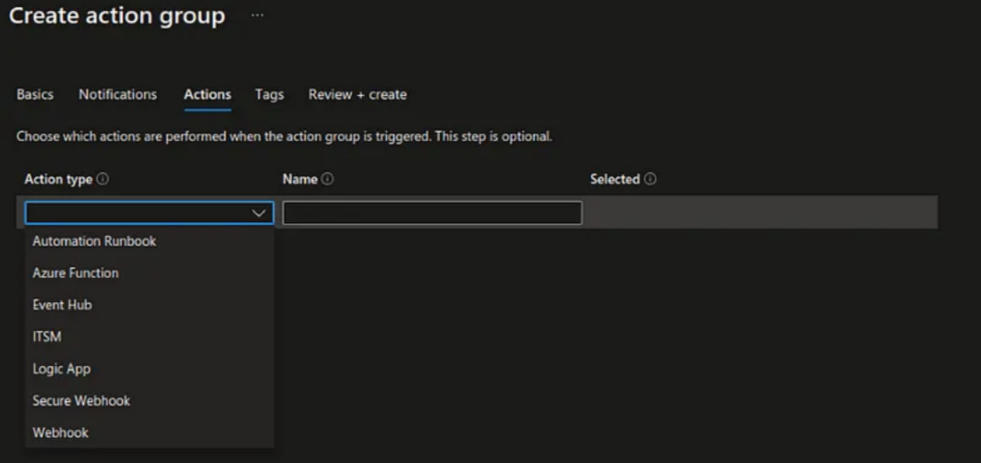Click the Action type combo box field
Screen dimensions: 981x463
[139, 213]
